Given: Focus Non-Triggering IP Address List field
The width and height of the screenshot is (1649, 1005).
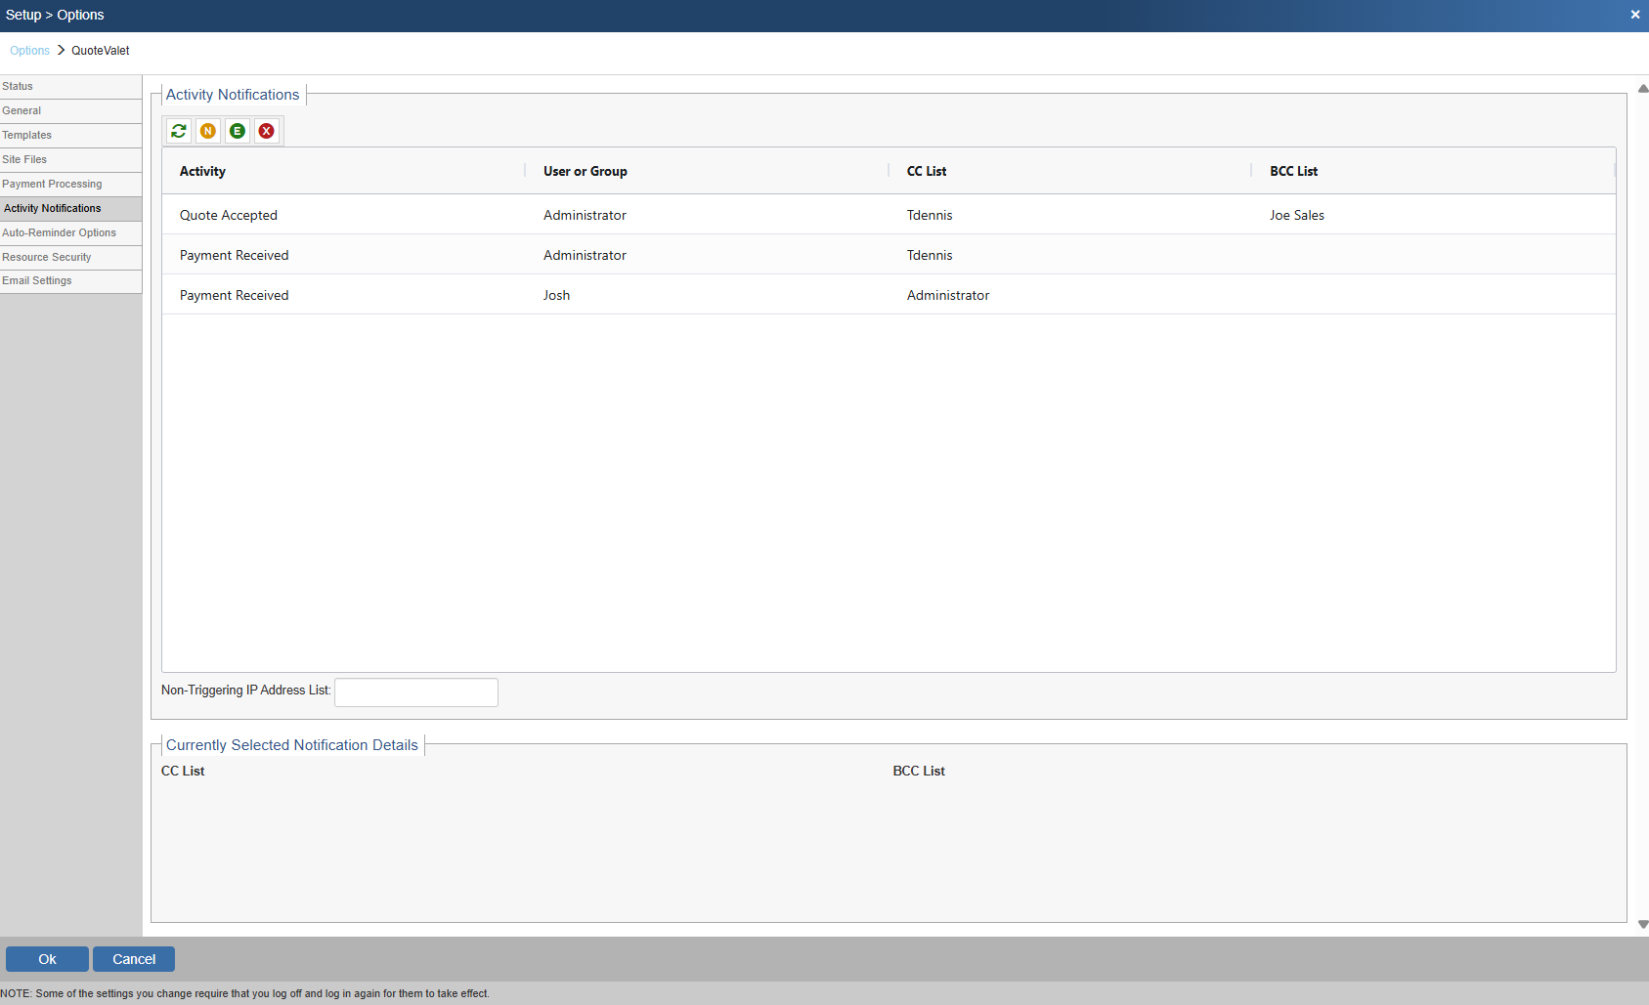Looking at the screenshot, I should click(416, 692).
